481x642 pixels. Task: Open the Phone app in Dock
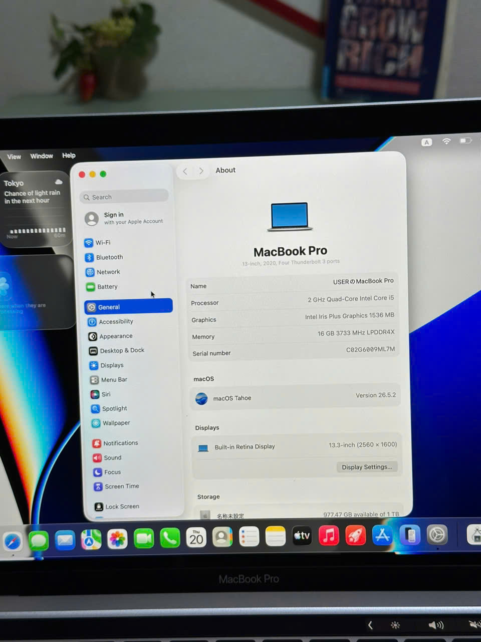point(170,538)
